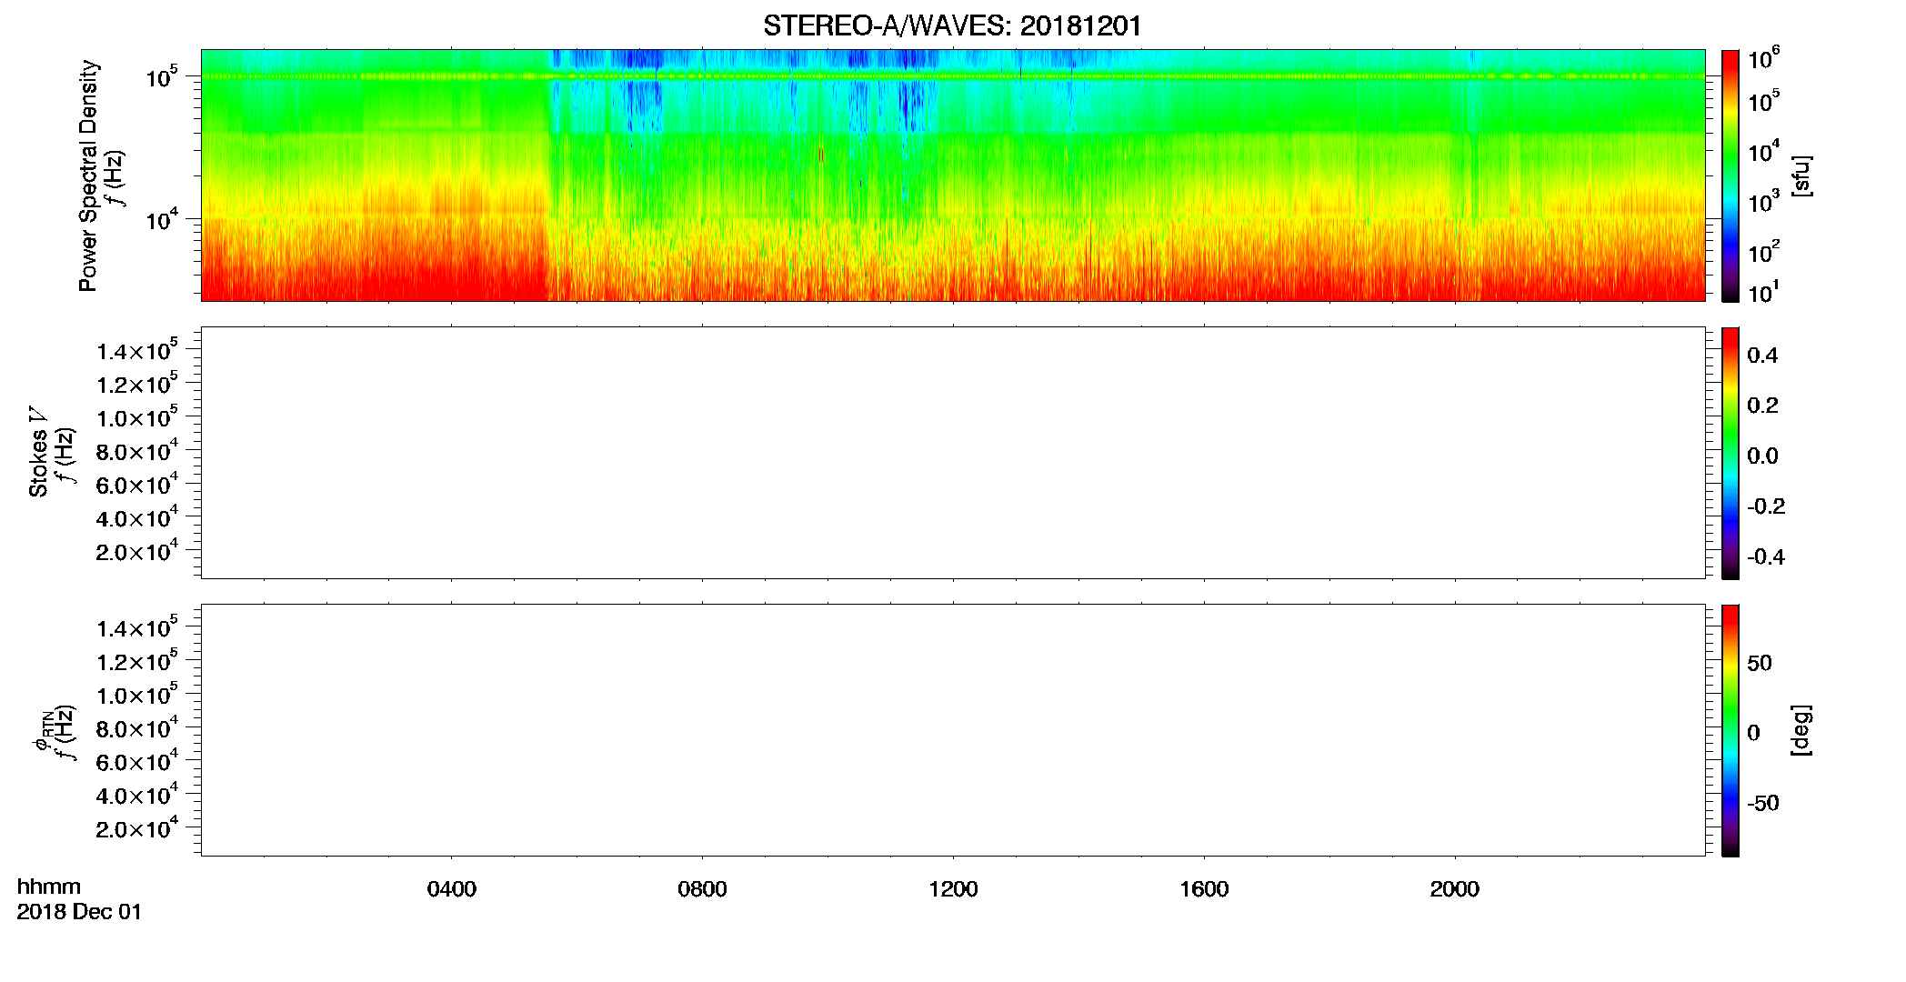1906x982 pixels.
Task: Click the 0400 time tick label
Action: 451,889
